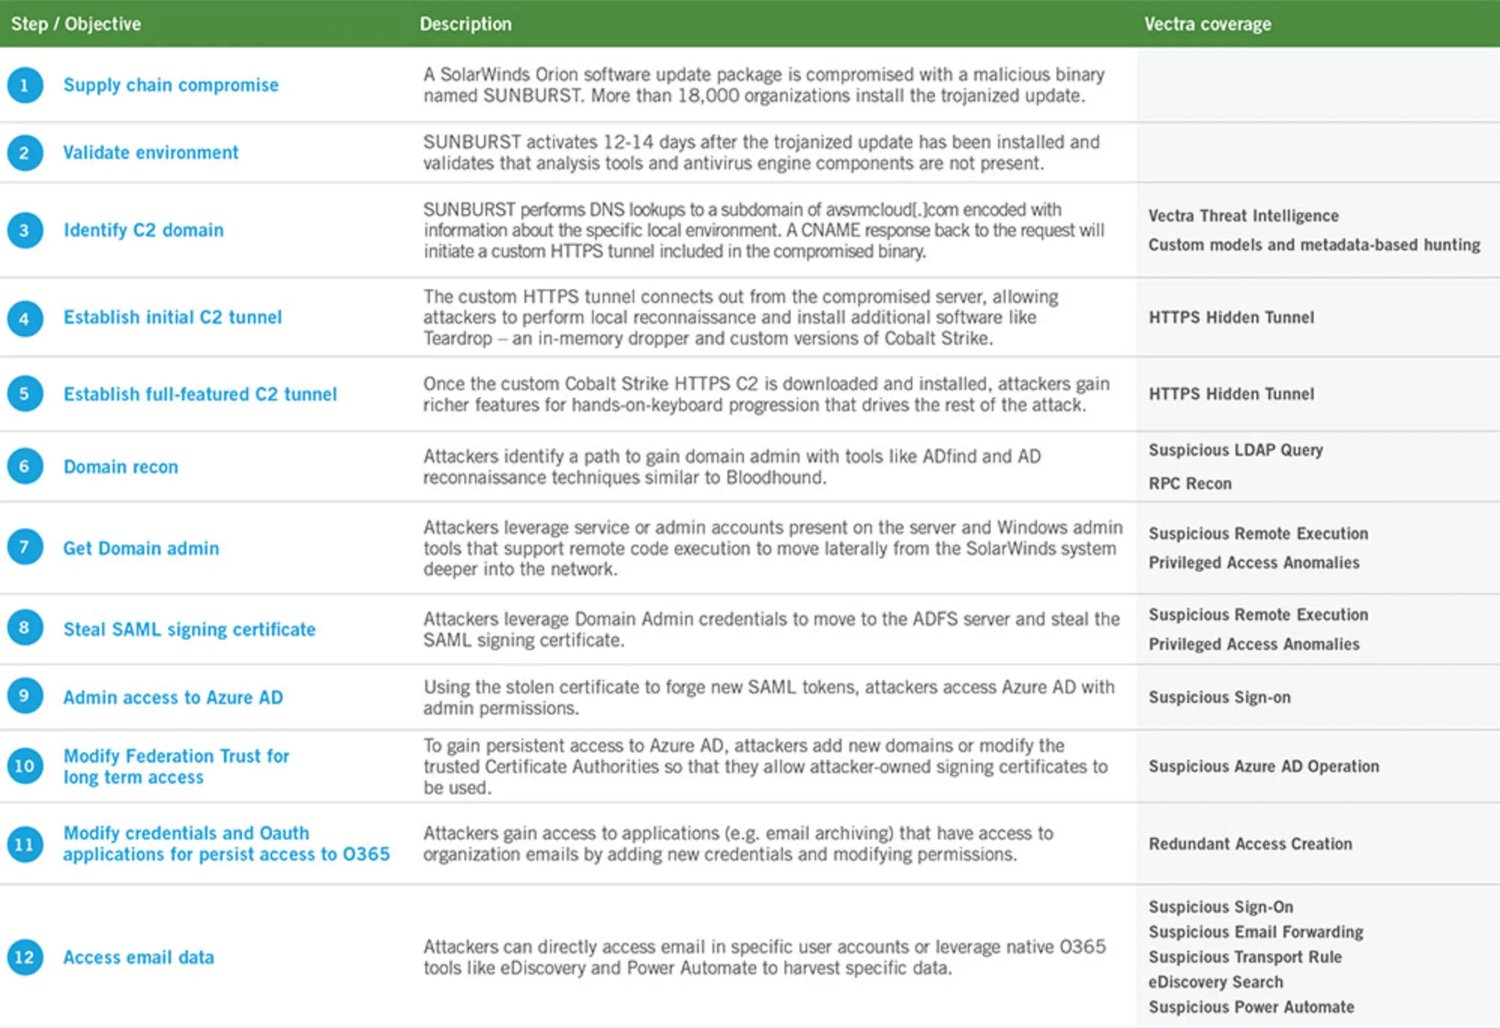This screenshot has width=1500, height=1028.
Task: Select 'Vectra Threat Intelligence' coverage entry
Action: click(1244, 216)
